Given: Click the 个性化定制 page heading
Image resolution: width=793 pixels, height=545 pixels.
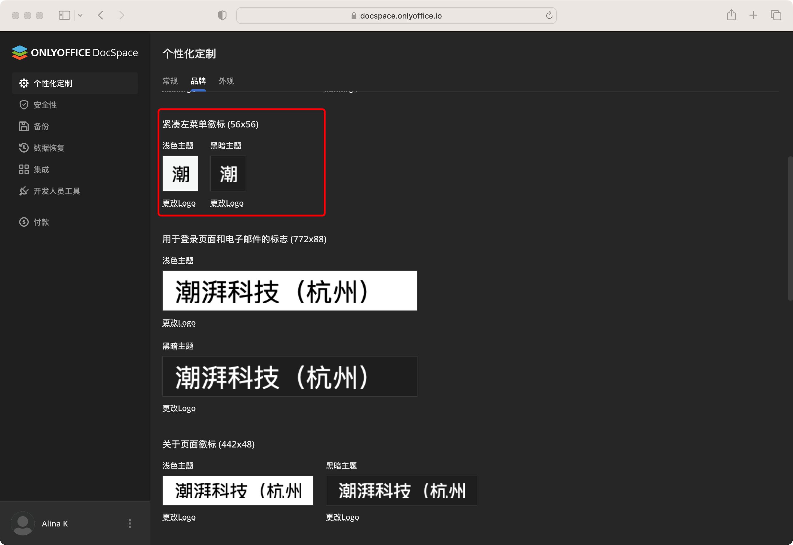Looking at the screenshot, I should coord(189,54).
